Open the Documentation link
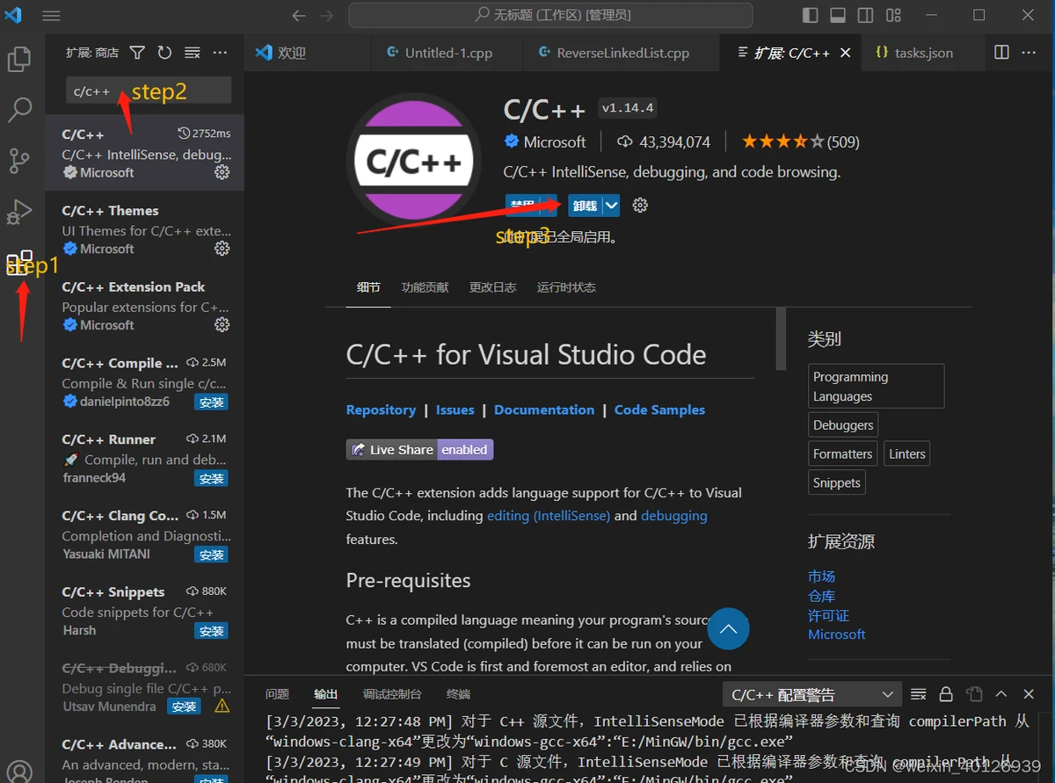Viewport: 1055px width, 783px height. pos(543,410)
